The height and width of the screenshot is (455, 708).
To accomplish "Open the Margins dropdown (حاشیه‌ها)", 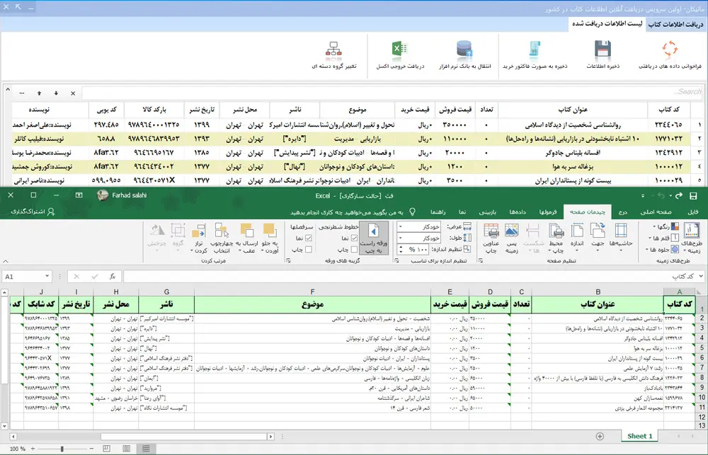I will tap(621, 238).
